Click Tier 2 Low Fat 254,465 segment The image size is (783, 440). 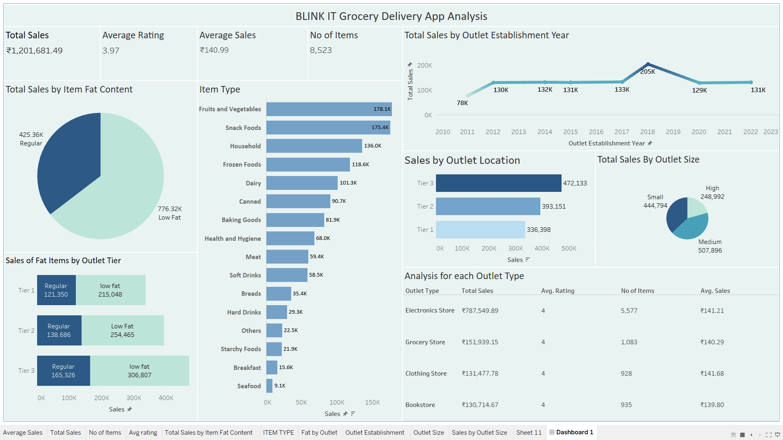coord(123,330)
